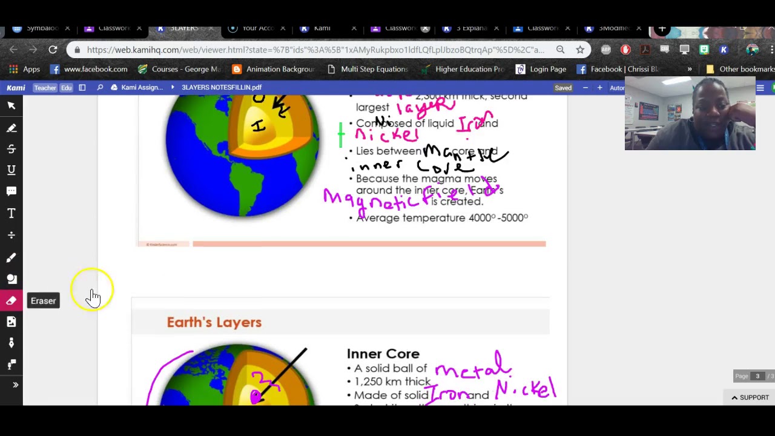Viewport: 775px width, 436px height.
Task: Toggle the sidebar panel icon in Kami header
Action: pyautogui.click(x=82, y=88)
